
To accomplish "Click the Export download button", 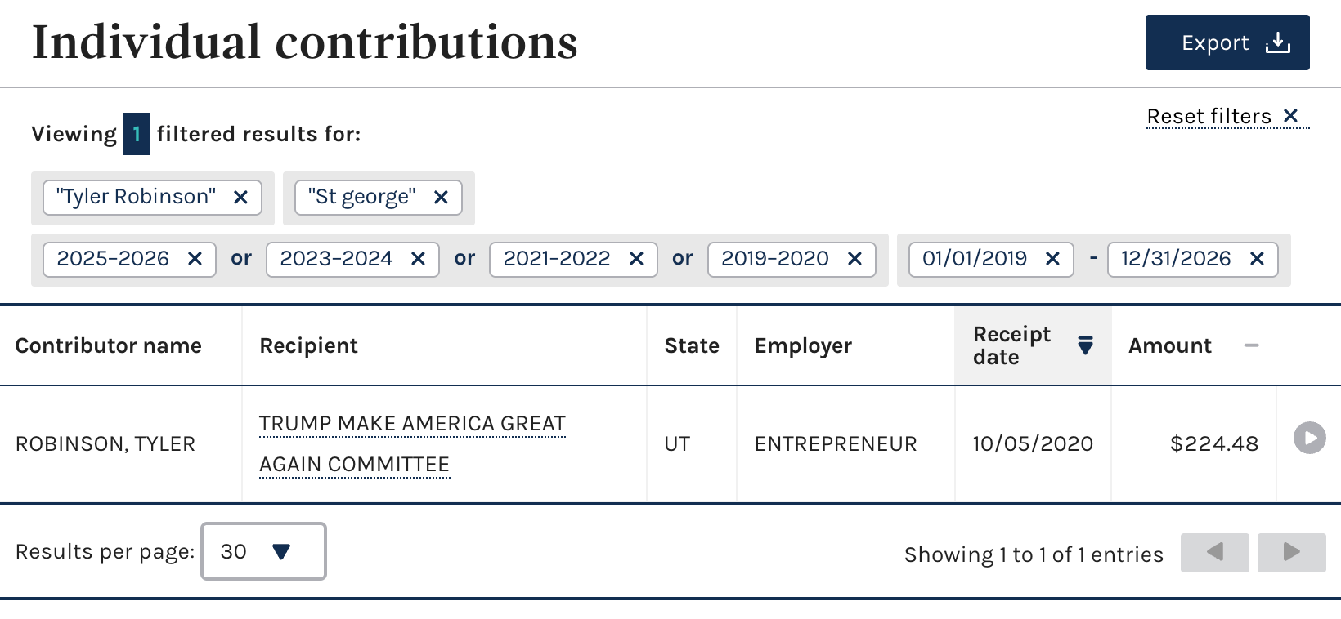I will 1227,42.
